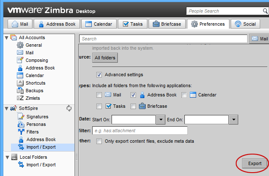This screenshot has height=176, width=269.
Task: Click the Address Book person icon in data types
Action: (142, 95)
